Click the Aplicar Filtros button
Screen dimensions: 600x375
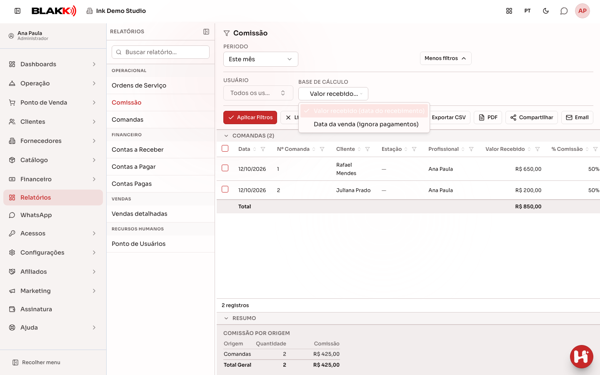click(x=250, y=117)
